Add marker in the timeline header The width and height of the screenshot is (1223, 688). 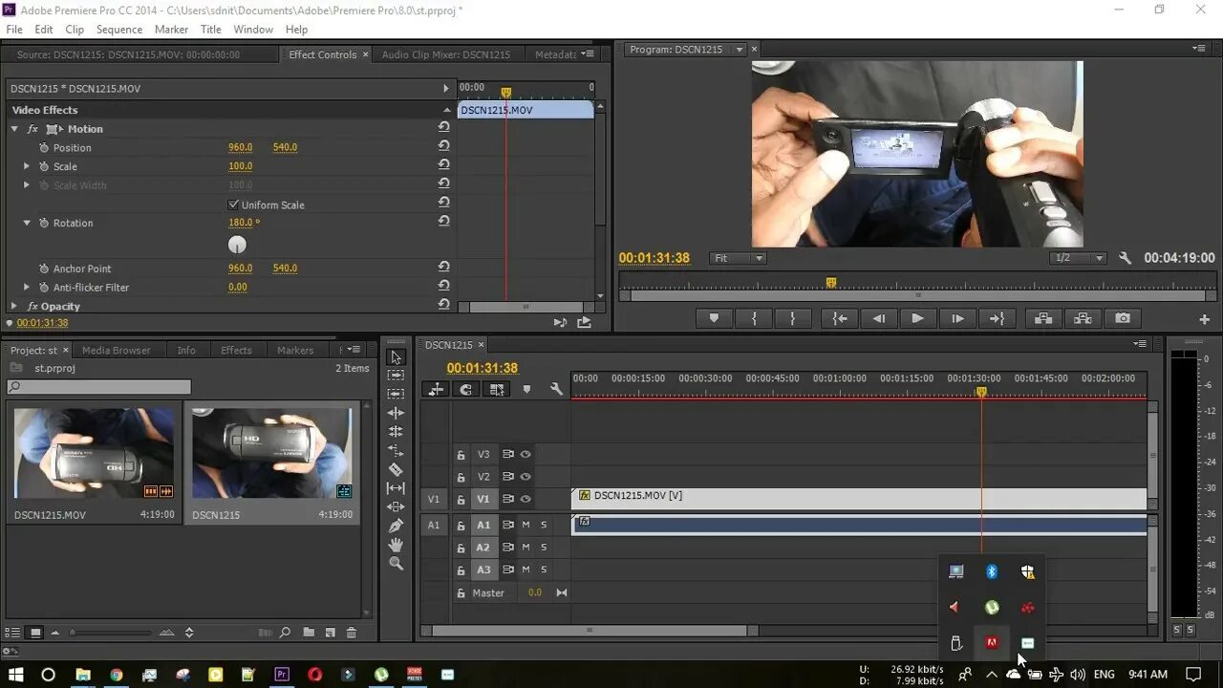[526, 390]
